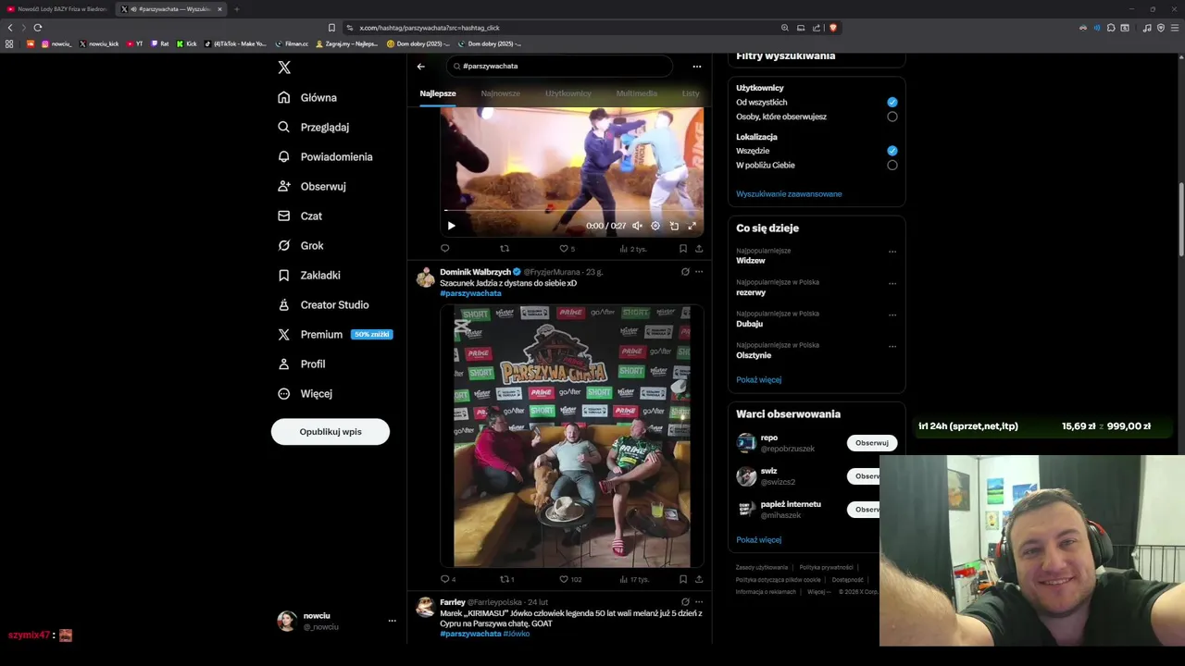
Task: Open Czat messages
Action: point(300,216)
